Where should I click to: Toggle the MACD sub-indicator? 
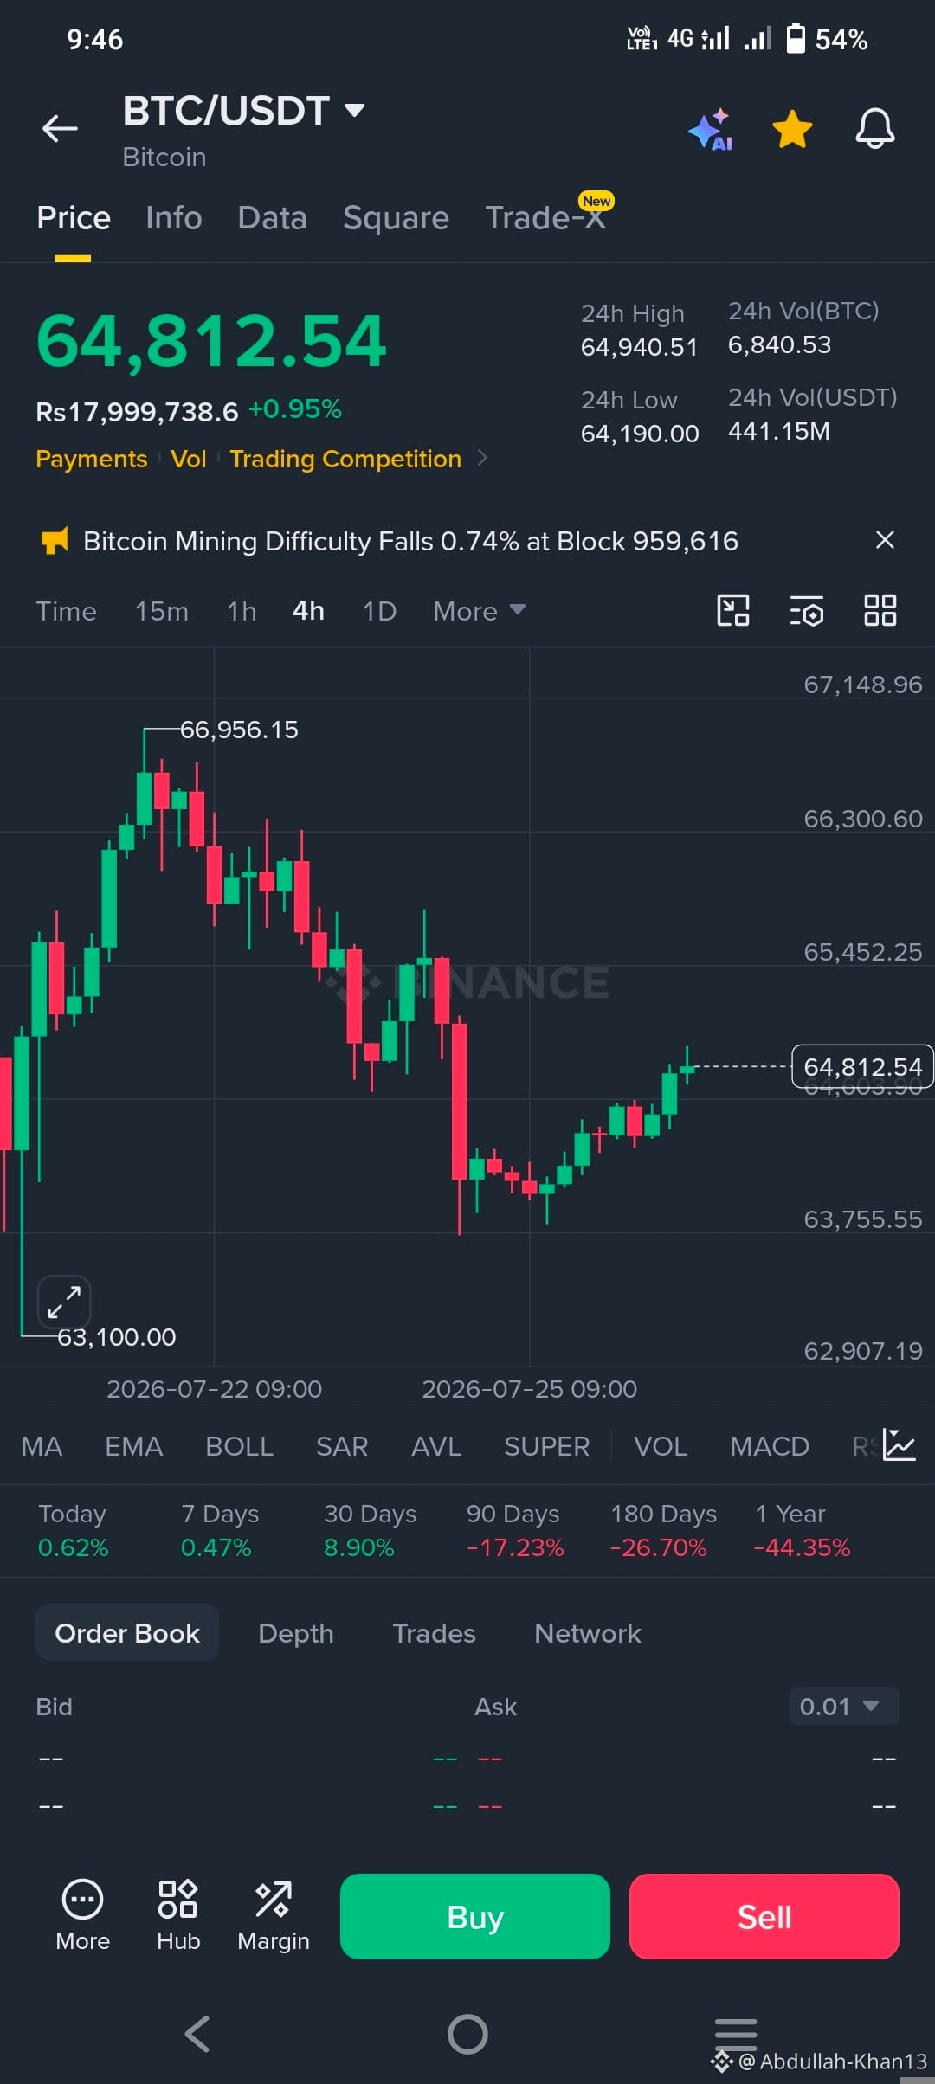tap(769, 1446)
